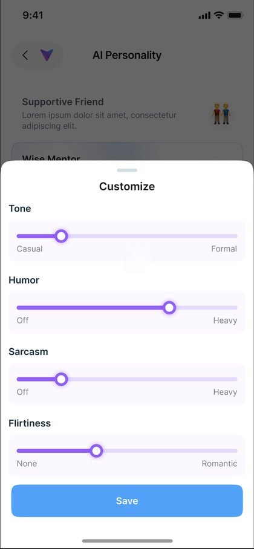254x549 pixels.
Task: Click the Flirtiness slider handle
Action: click(x=96, y=450)
